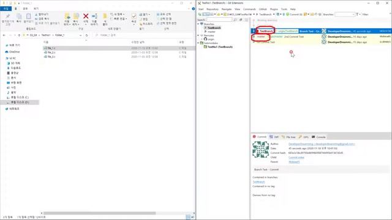Select 로컬 디스크 (C:) in navigation pane
Viewport: 392px width, 220px height.
click(20, 97)
